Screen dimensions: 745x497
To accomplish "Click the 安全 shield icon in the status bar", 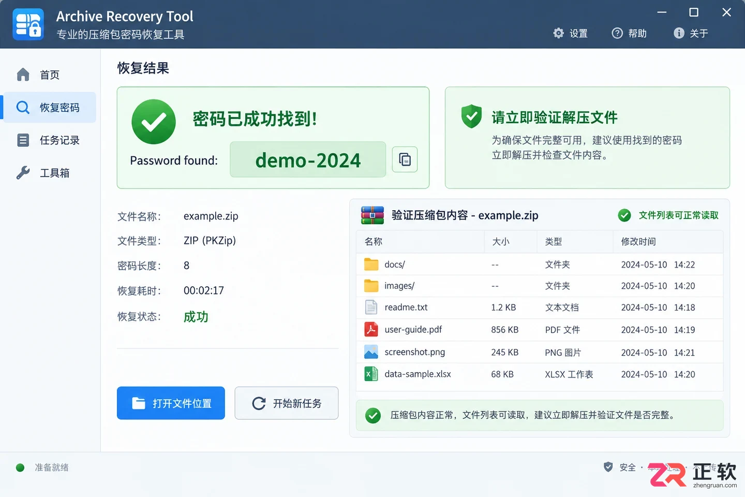I will 608,467.
